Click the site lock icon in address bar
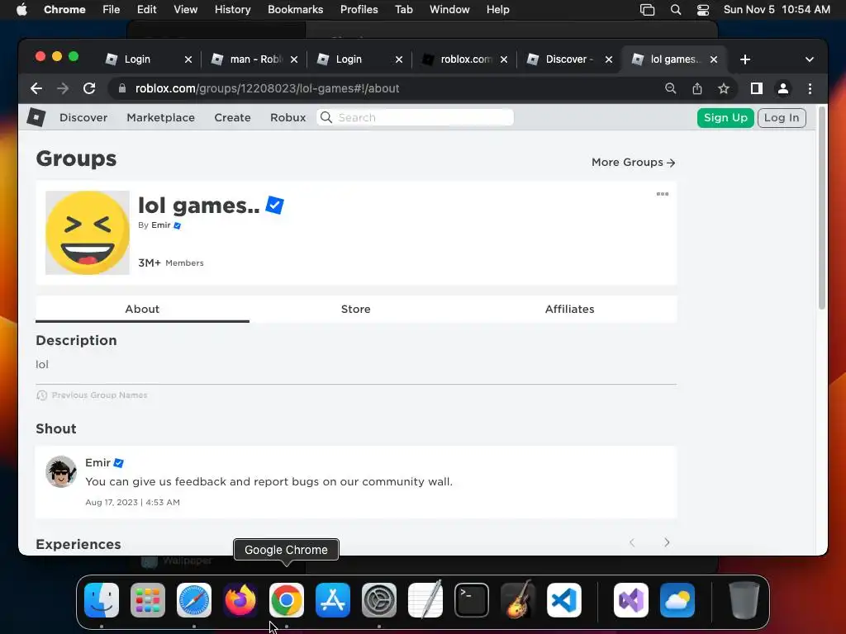This screenshot has width=846, height=634. coord(122,88)
